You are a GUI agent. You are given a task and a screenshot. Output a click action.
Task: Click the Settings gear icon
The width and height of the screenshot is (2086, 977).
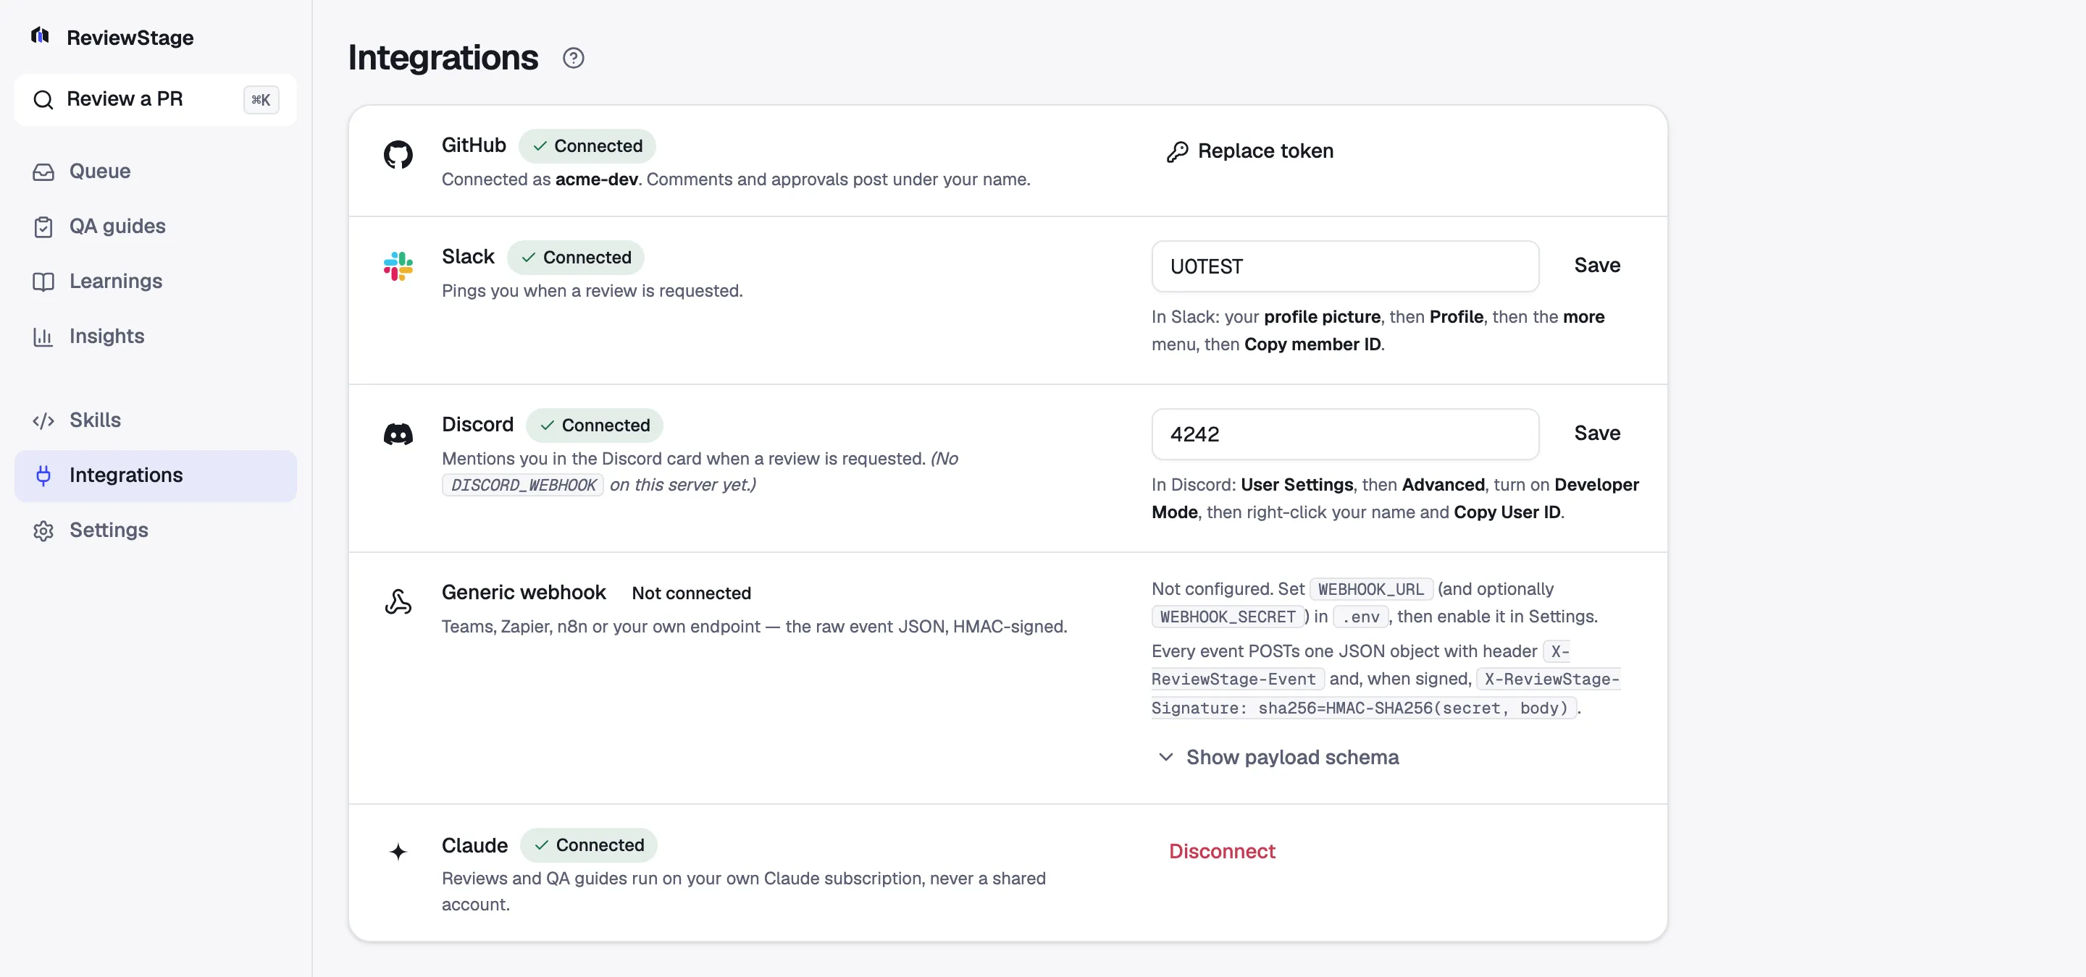[x=43, y=530]
